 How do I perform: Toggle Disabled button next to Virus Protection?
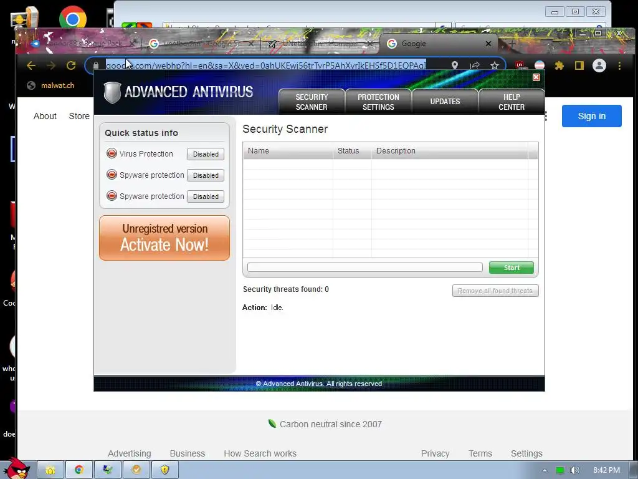pyautogui.click(x=206, y=154)
